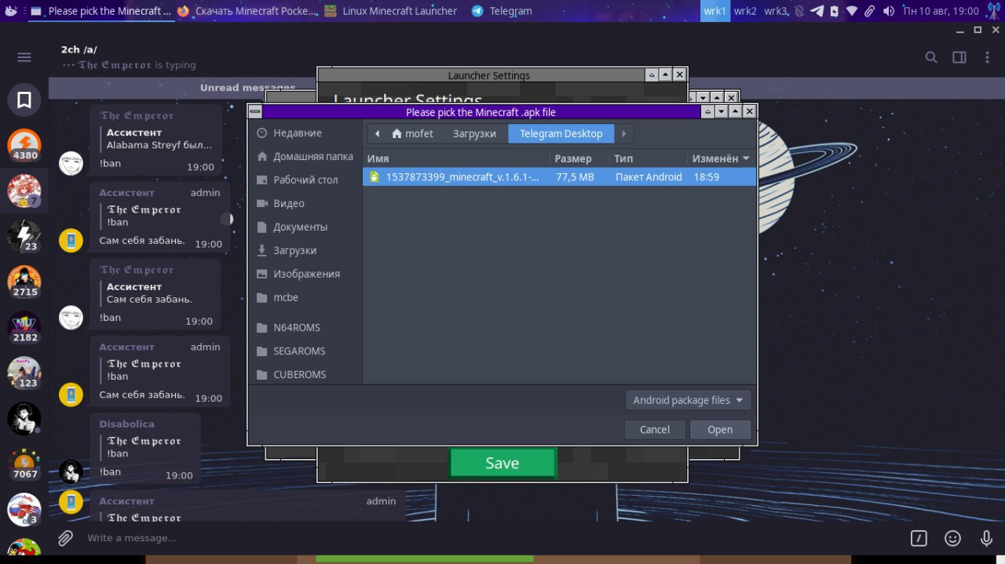Attach a file in Telegram
Viewport: 1005px width, 564px height.
click(66, 538)
